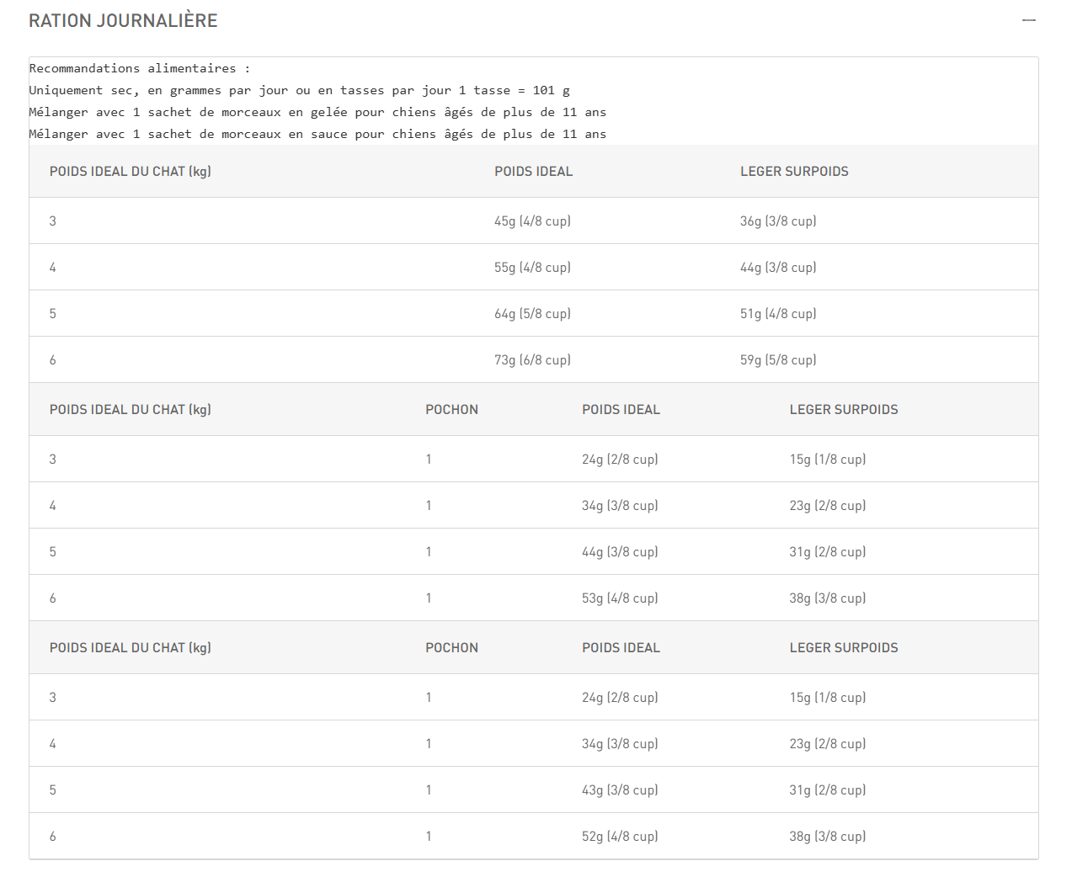Click the '51g (4/8 cup)' cell
This screenshot has width=1072, height=877.
[778, 314]
